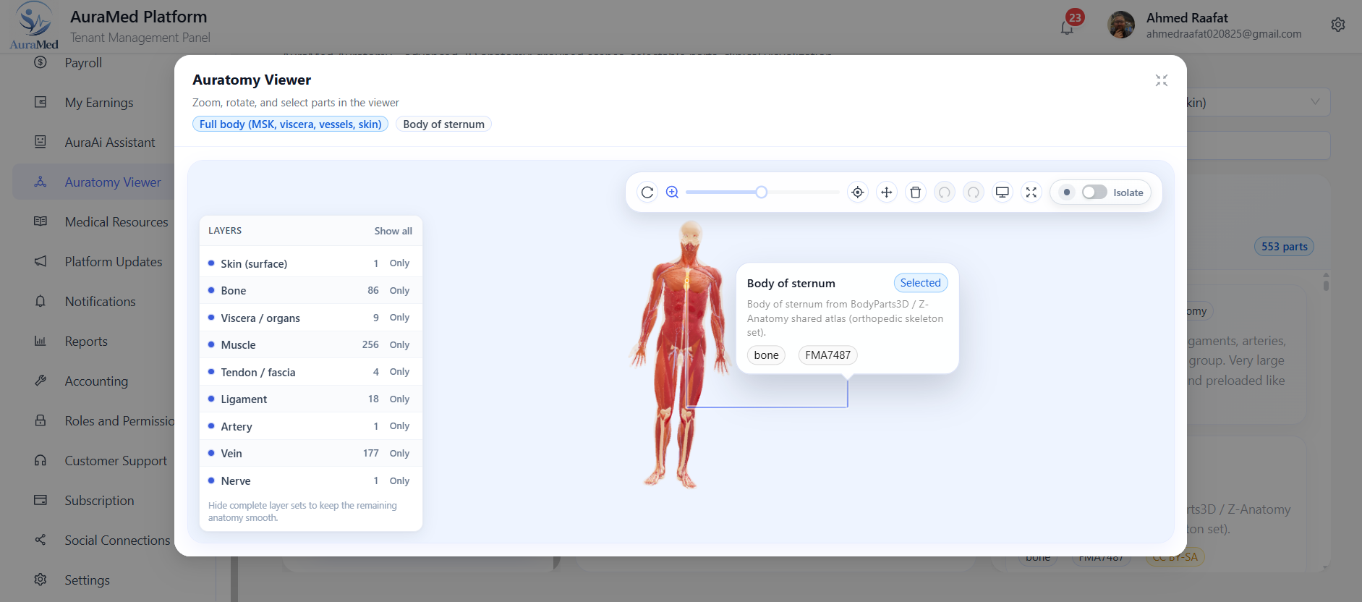
Task: Click the Platform Updates megaphone icon
Action: [x=41, y=261]
